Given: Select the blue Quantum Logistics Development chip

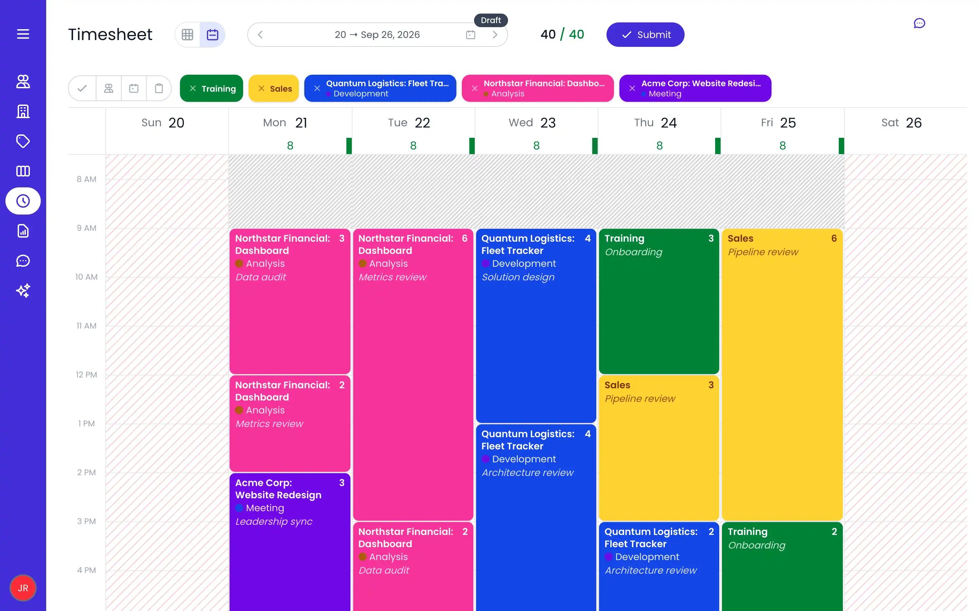Looking at the screenshot, I should coord(380,89).
